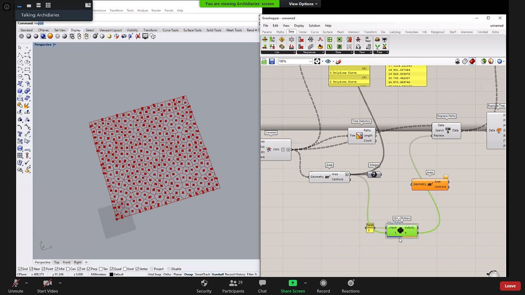The width and height of the screenshot is (525, 295).
Task: Enable the Vertex object snap checkbox
Action: click(x=137, y=269)
